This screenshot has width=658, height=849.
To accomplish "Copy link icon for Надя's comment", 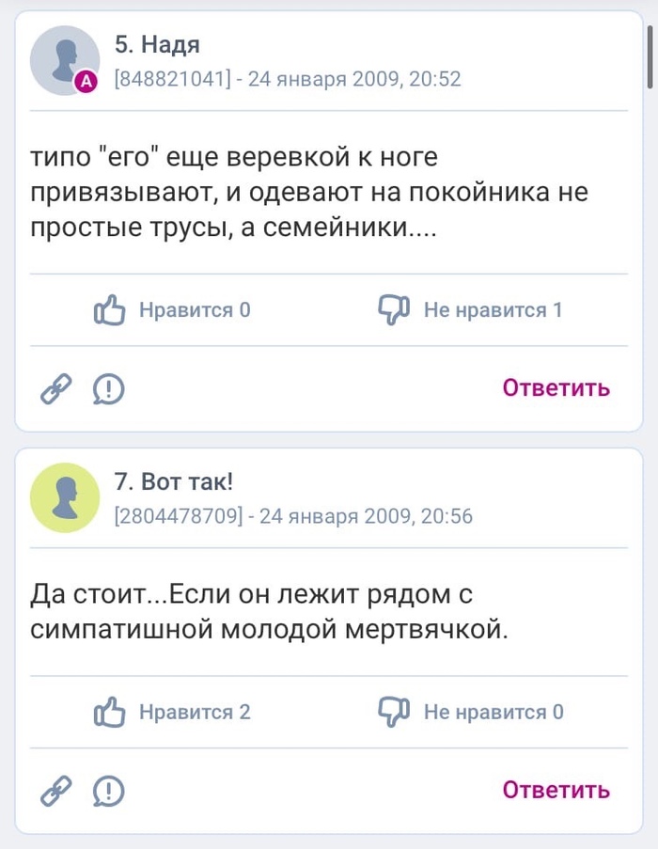I will (55, 388).
